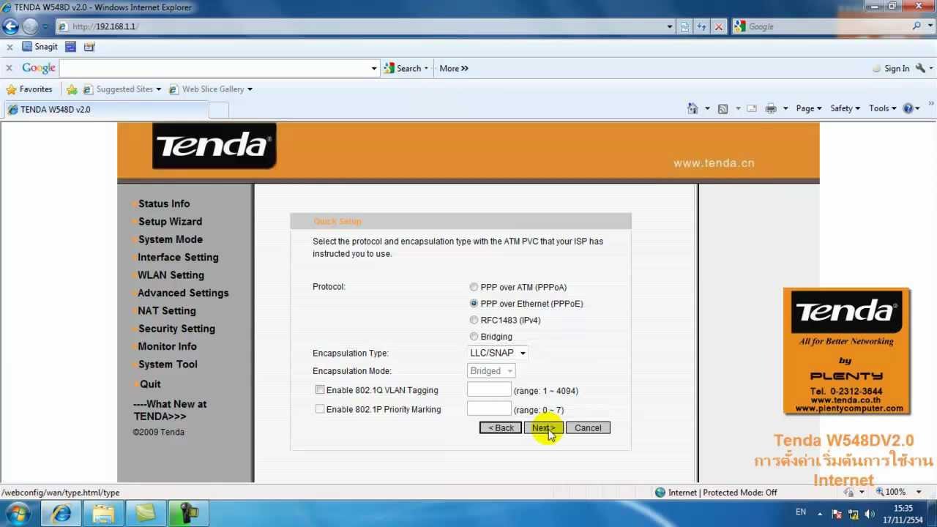Select RFC1483 (IPv4) protocol

(474, 320)
